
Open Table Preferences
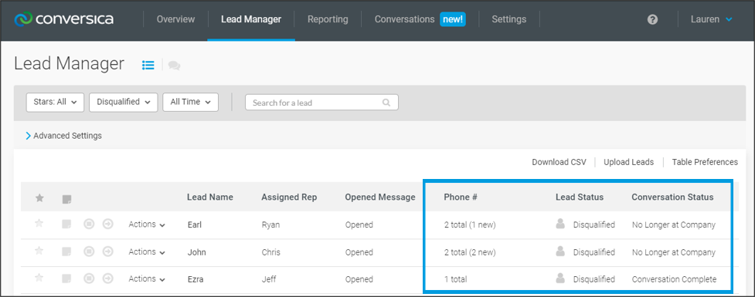pos(705,162)
